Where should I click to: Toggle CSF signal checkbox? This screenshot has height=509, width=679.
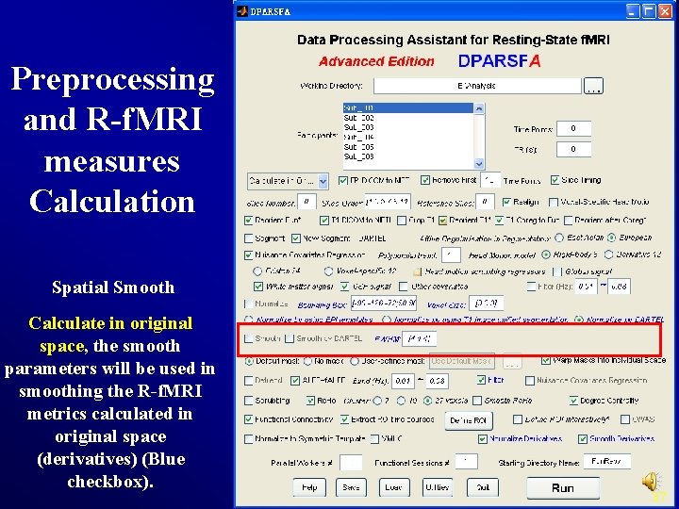tap(345, 287)
